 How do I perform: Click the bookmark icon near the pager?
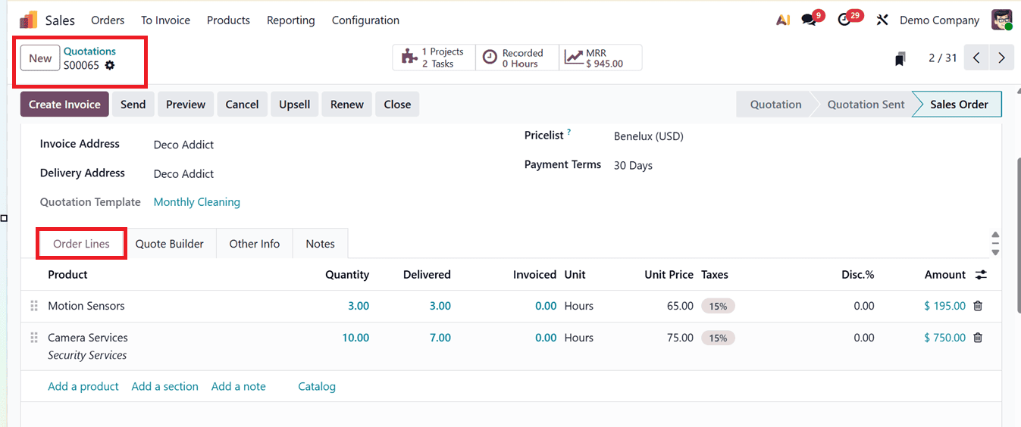(900, 58)
